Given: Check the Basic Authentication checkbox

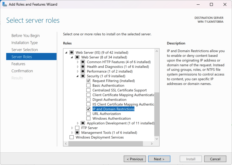Looking at the screenshot, I should [88, 86].
